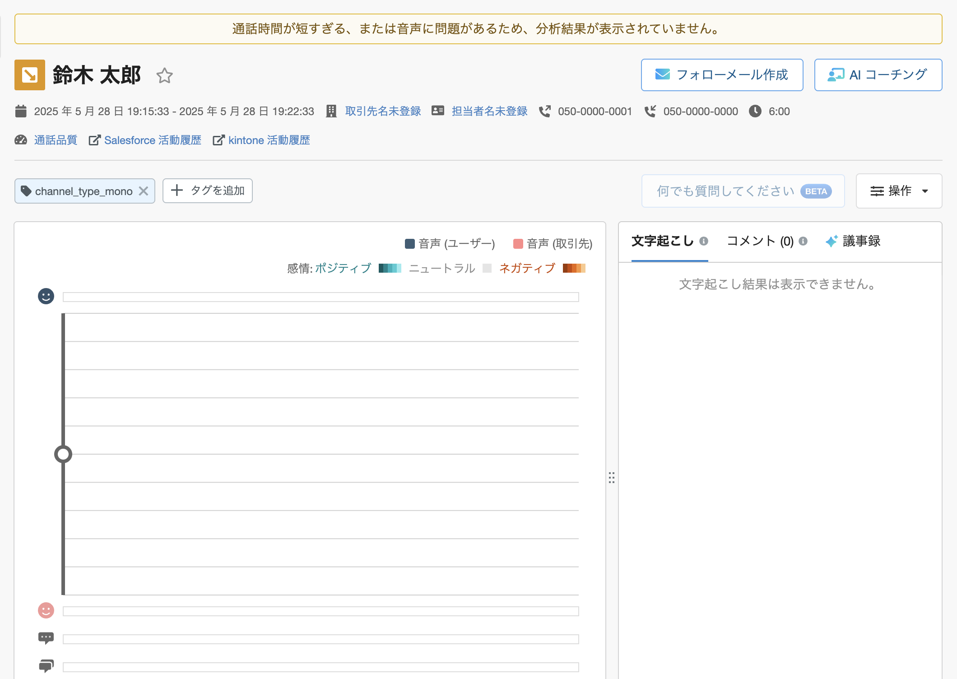957x679 pixels.
Task: Star 鈴木 太郎 as favorite
Action: (164, 75)
